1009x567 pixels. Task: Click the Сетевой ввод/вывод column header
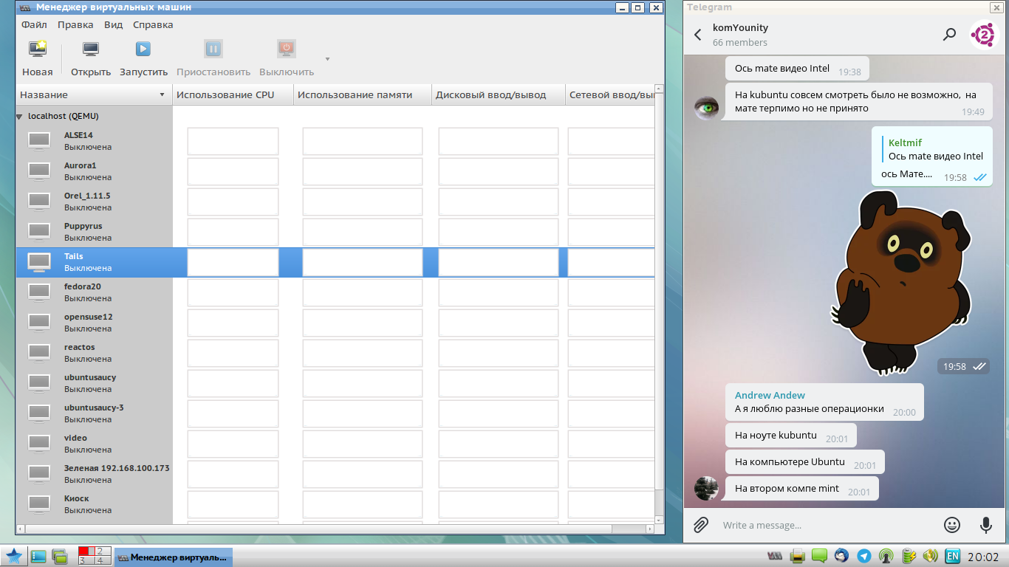(610, 94)
